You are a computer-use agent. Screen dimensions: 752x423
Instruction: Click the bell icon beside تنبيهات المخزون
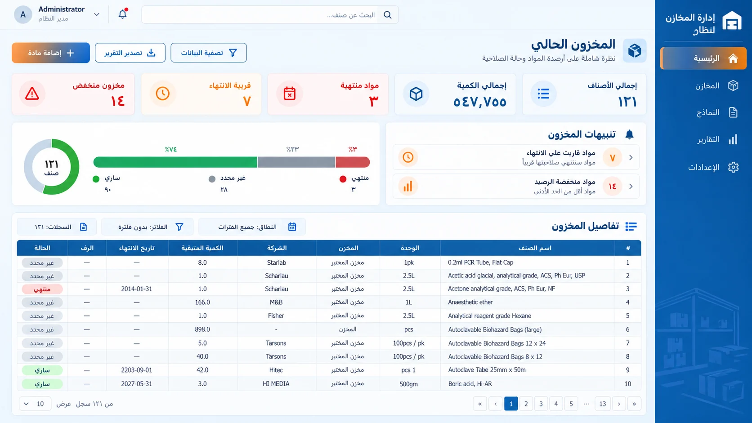pos(629,134)
